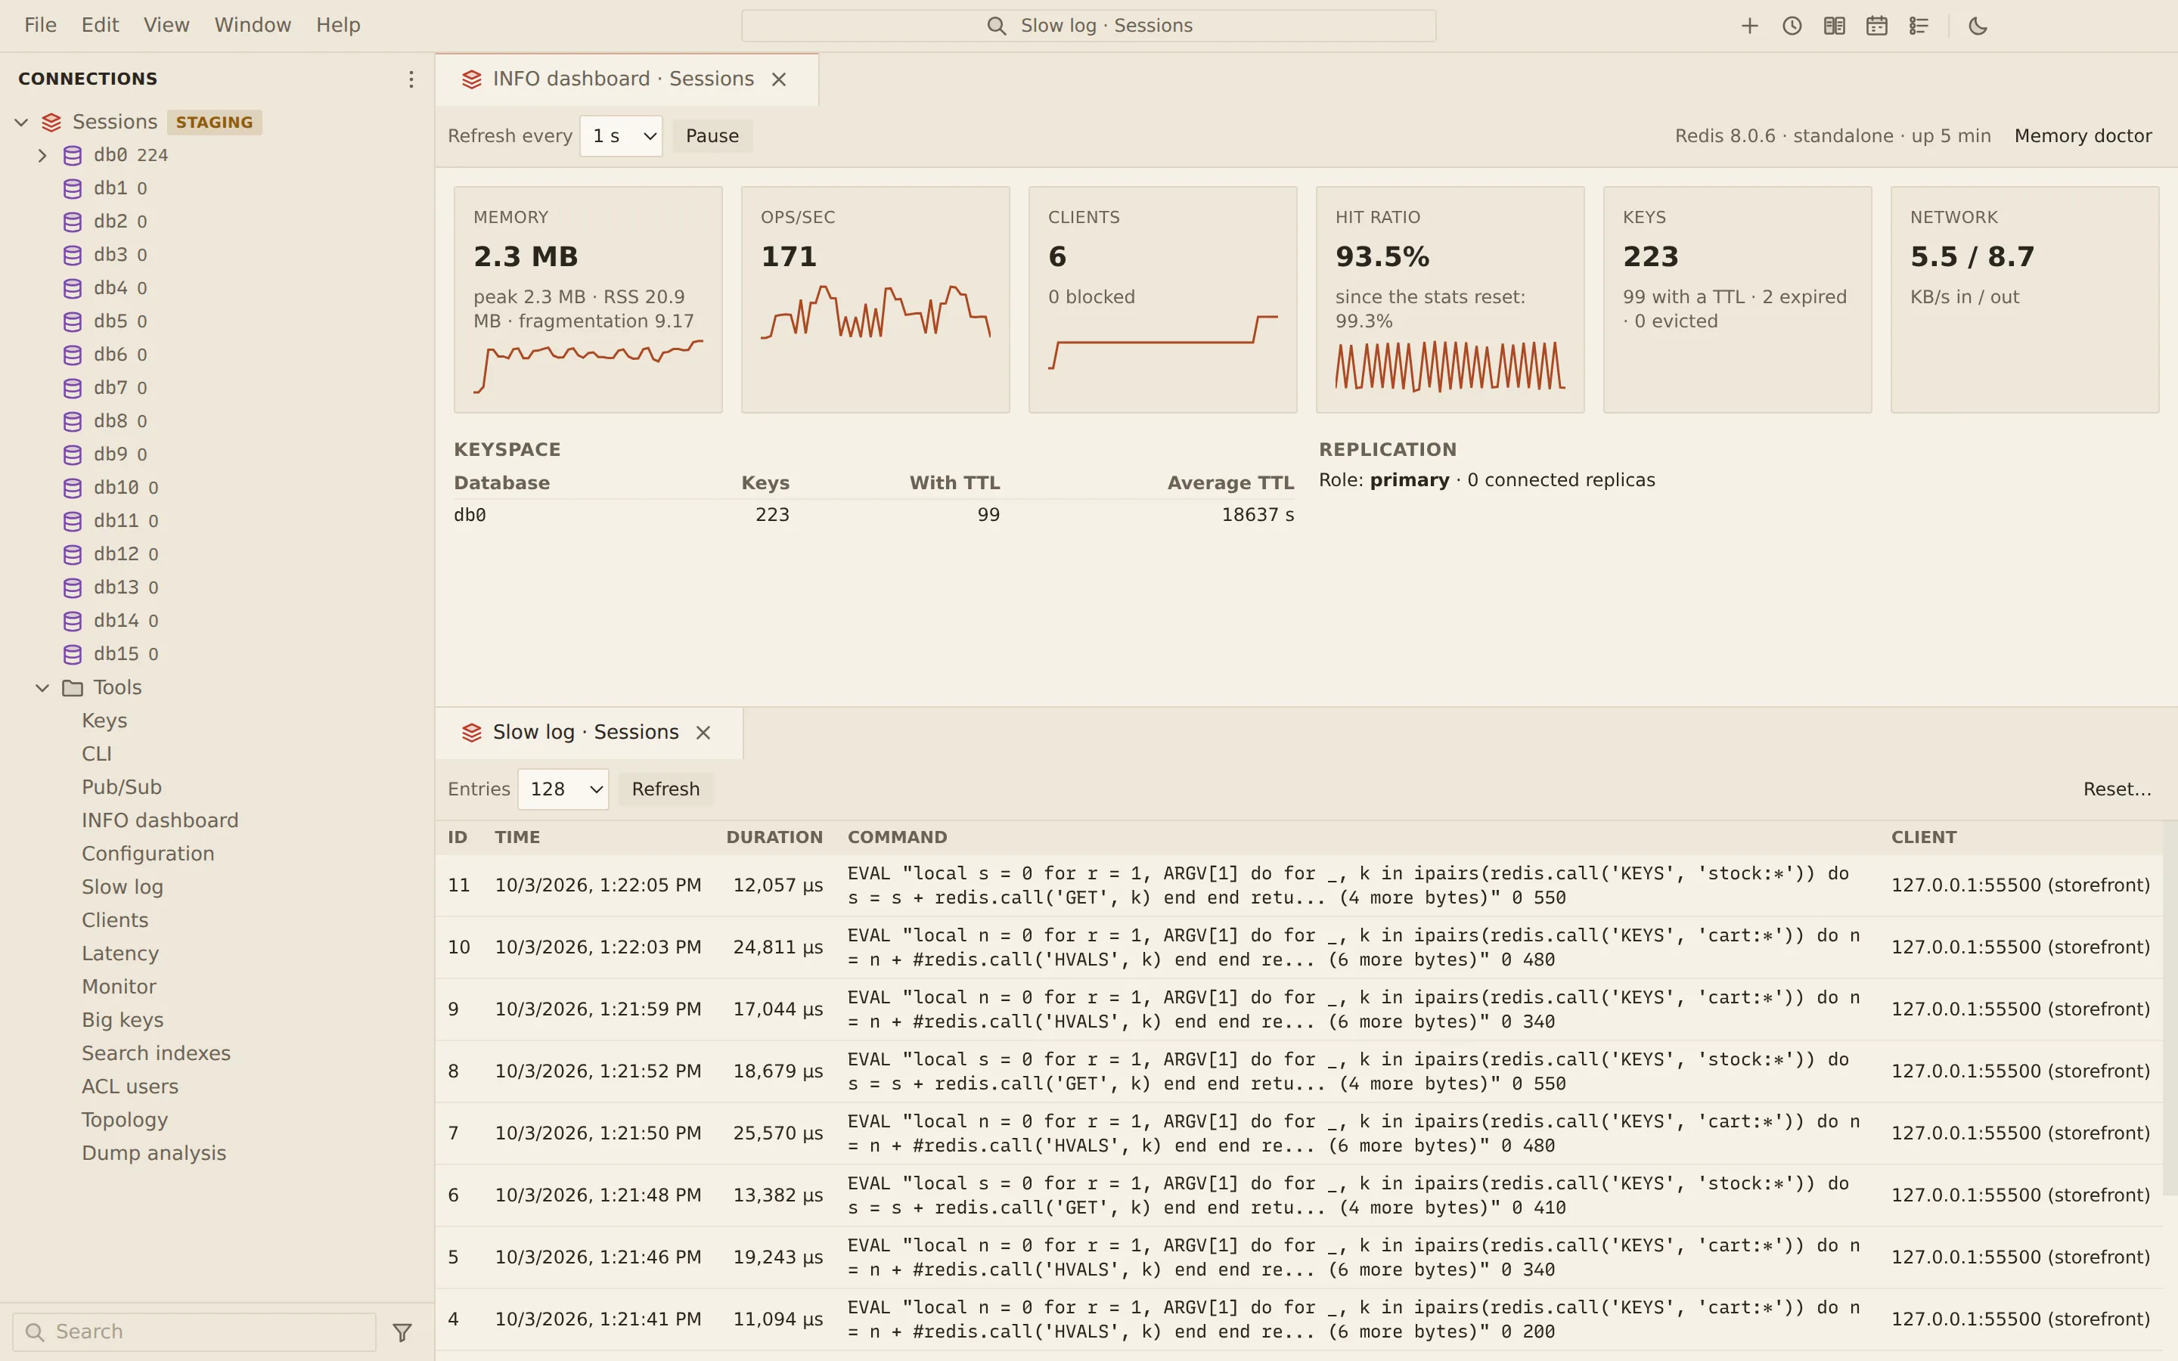Open the Entries count dropdown

coord(563,789)
